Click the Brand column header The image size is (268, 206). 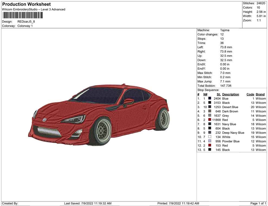(x=260, y=94)
